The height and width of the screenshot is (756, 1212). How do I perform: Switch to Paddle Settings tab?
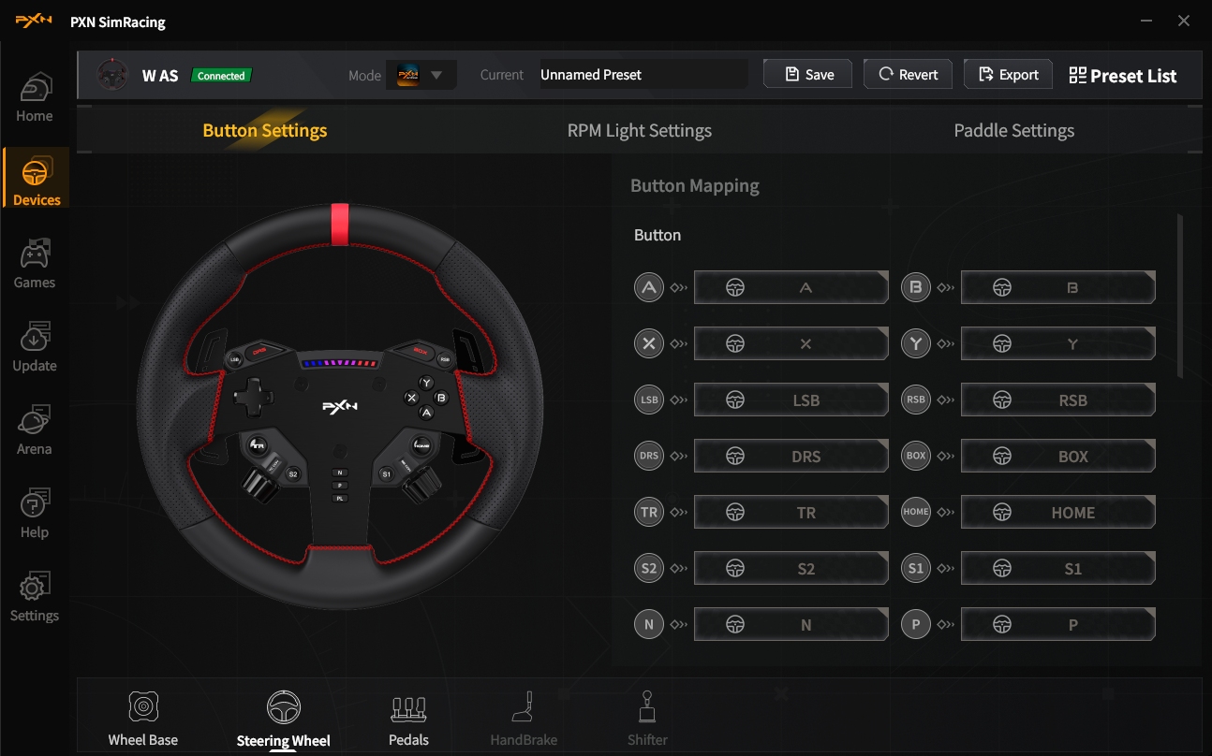coord(1013,131)
